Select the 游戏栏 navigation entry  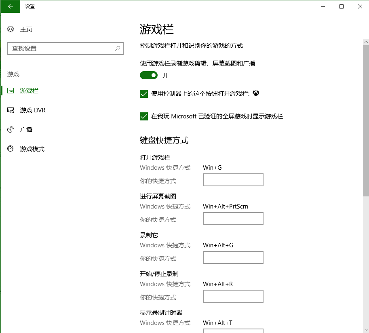point(29,91)
